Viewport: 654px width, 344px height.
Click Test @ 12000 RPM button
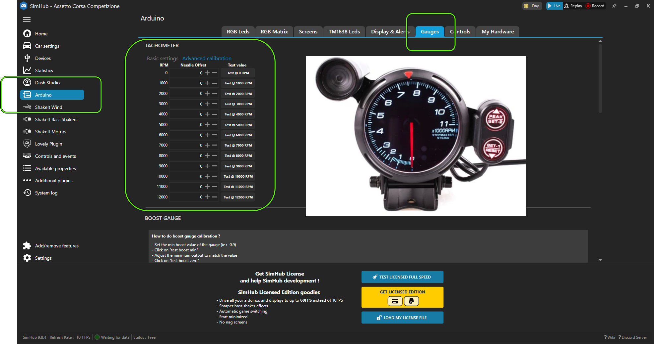[x=238, y=197]
